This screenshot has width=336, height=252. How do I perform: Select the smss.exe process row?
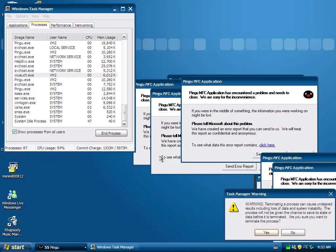tap(65, 112)
